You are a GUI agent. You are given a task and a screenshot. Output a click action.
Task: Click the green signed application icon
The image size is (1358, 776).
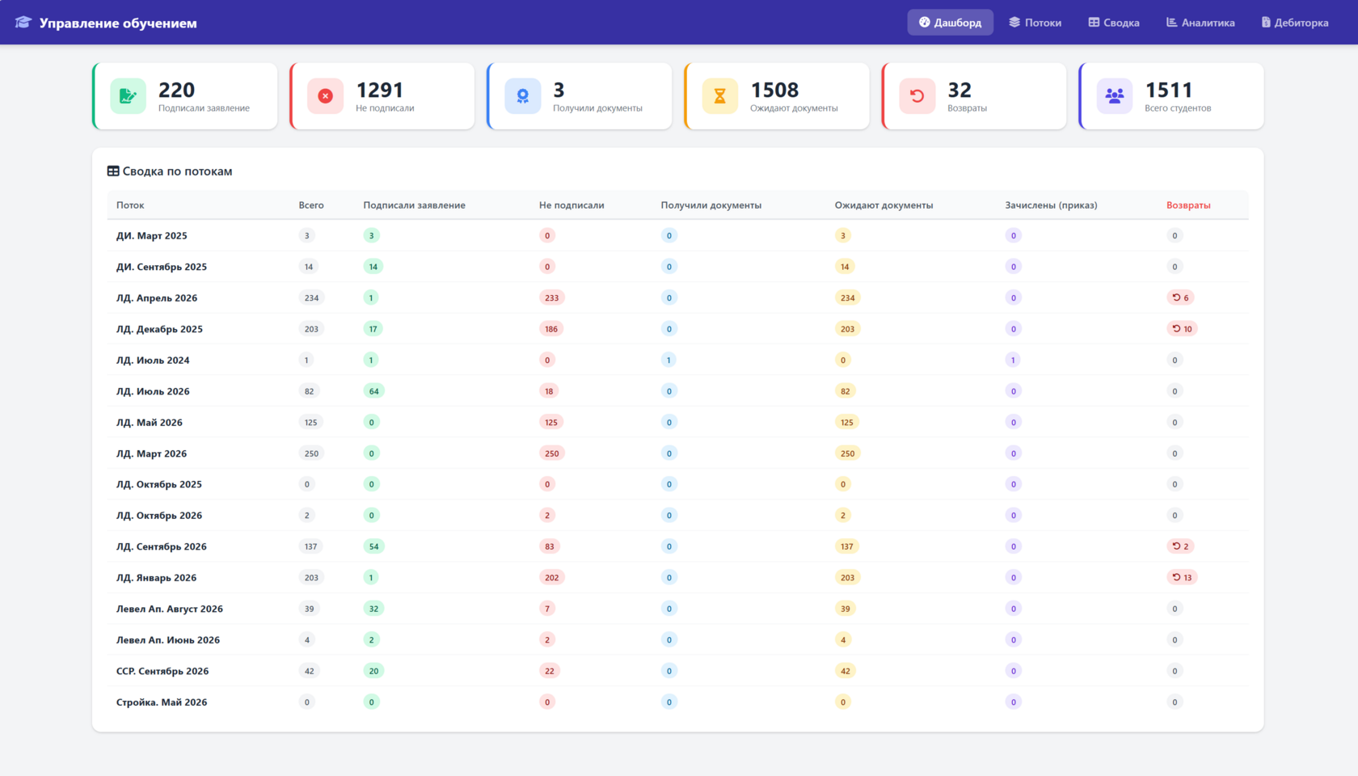pos(128,96)
